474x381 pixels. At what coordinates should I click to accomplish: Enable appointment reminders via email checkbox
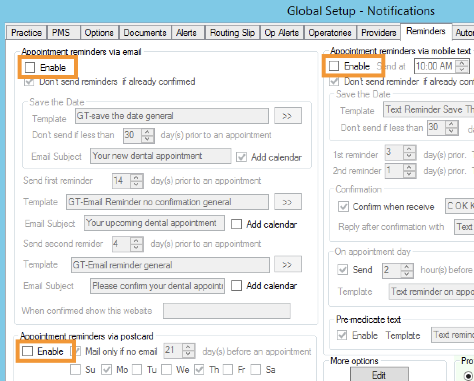point(30,67)
